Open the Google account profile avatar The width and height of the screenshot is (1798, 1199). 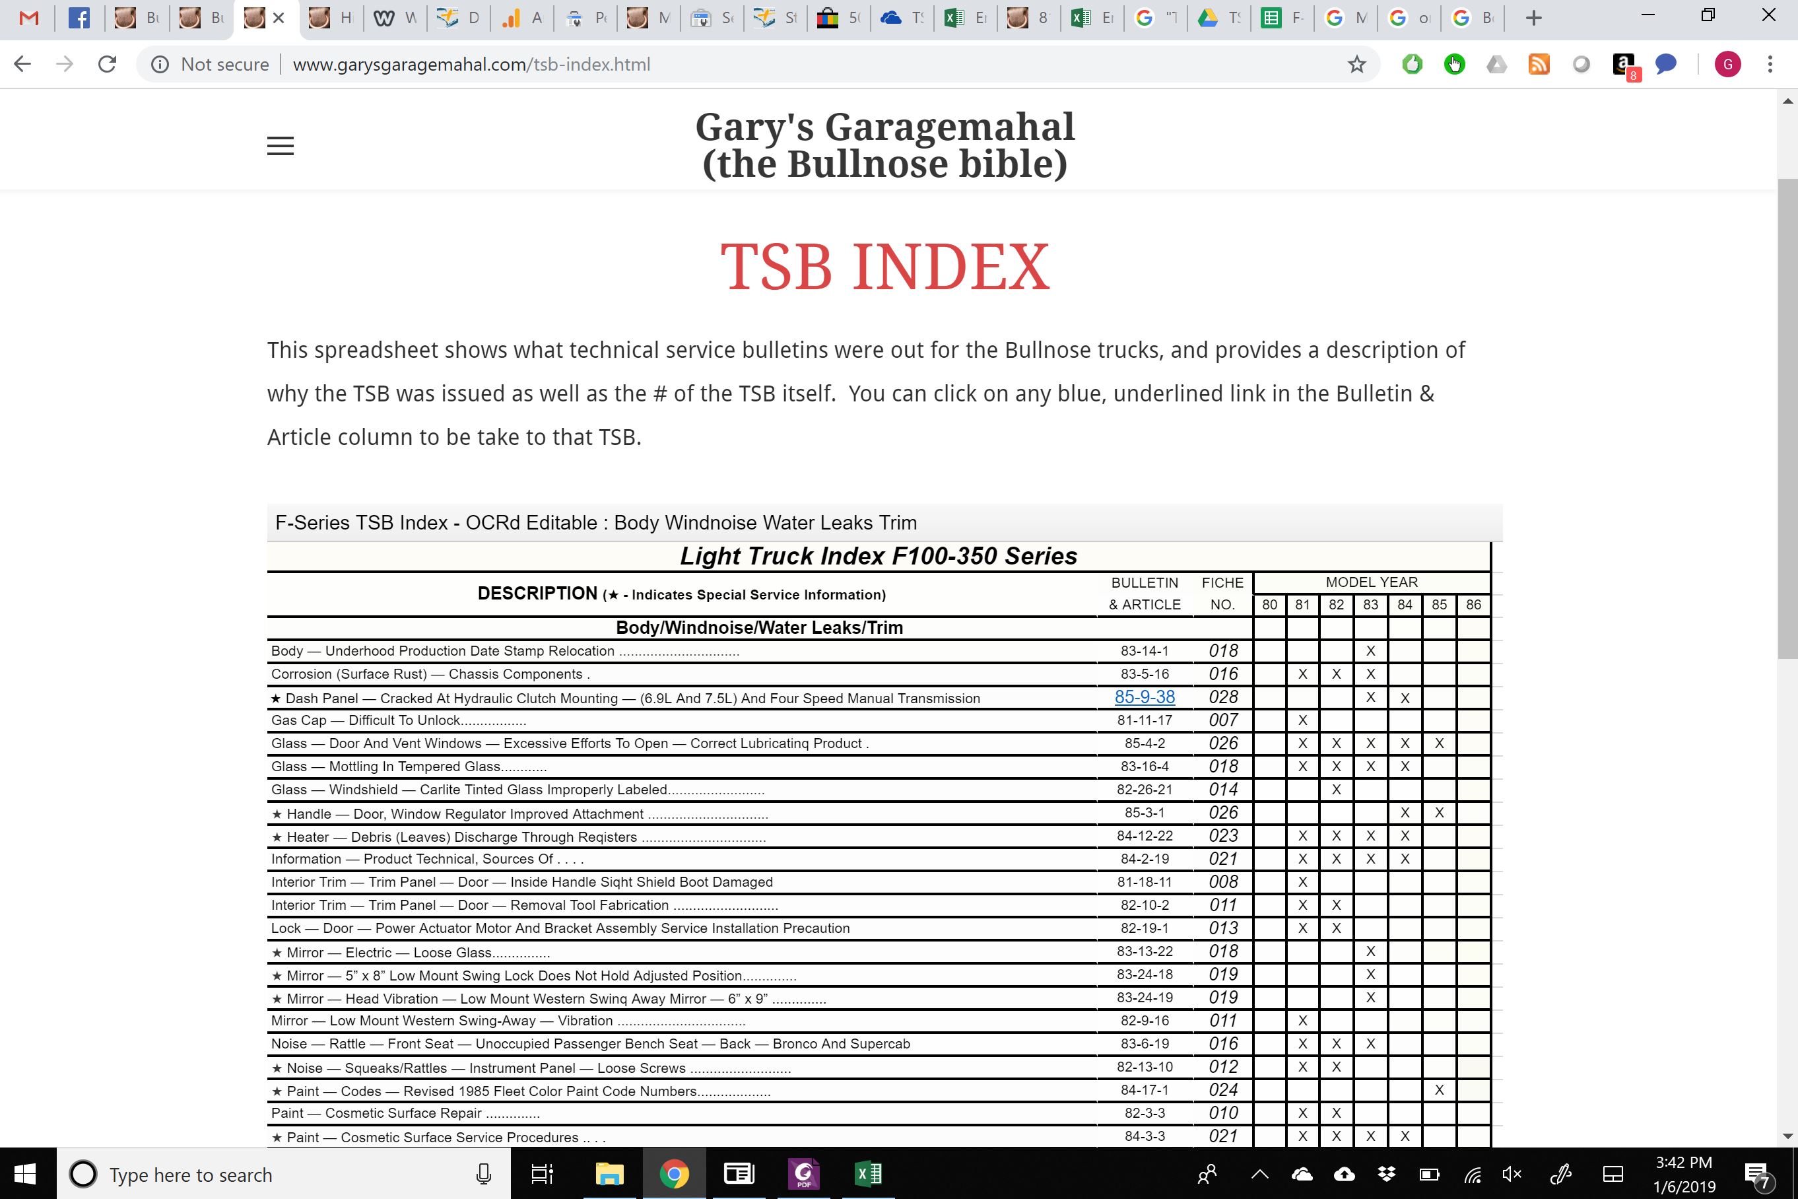point(1727,64)
